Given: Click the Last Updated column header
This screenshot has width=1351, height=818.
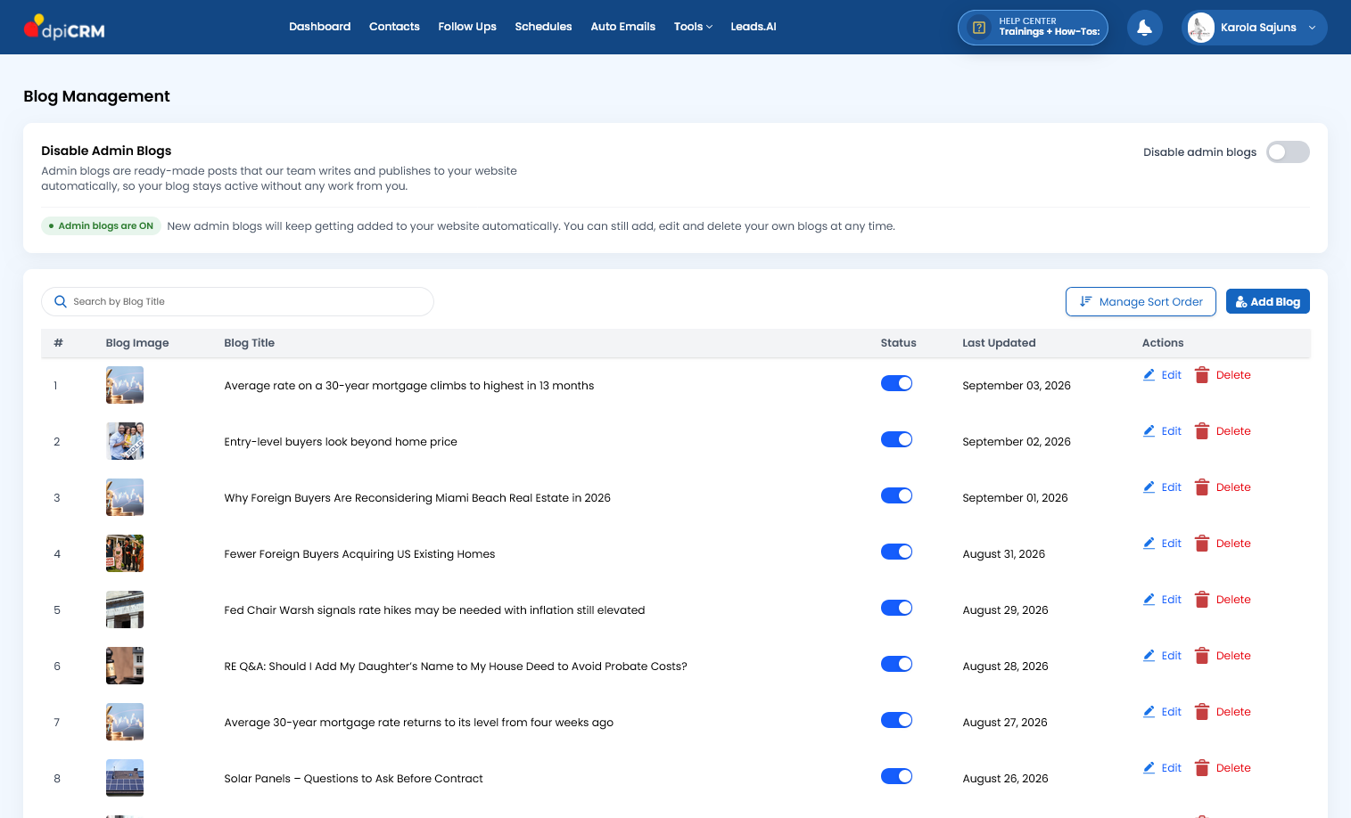Looking at the screenshot, I should (x=999, y=343).
